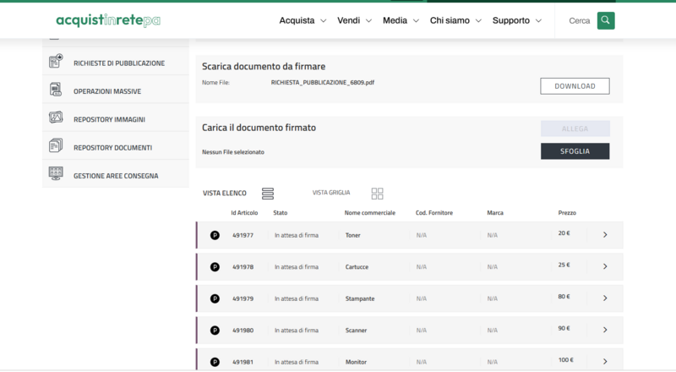Viewport: 676px width, 372px height.
Task: Click the Stato column header
Action: click(x=281, y=213)
